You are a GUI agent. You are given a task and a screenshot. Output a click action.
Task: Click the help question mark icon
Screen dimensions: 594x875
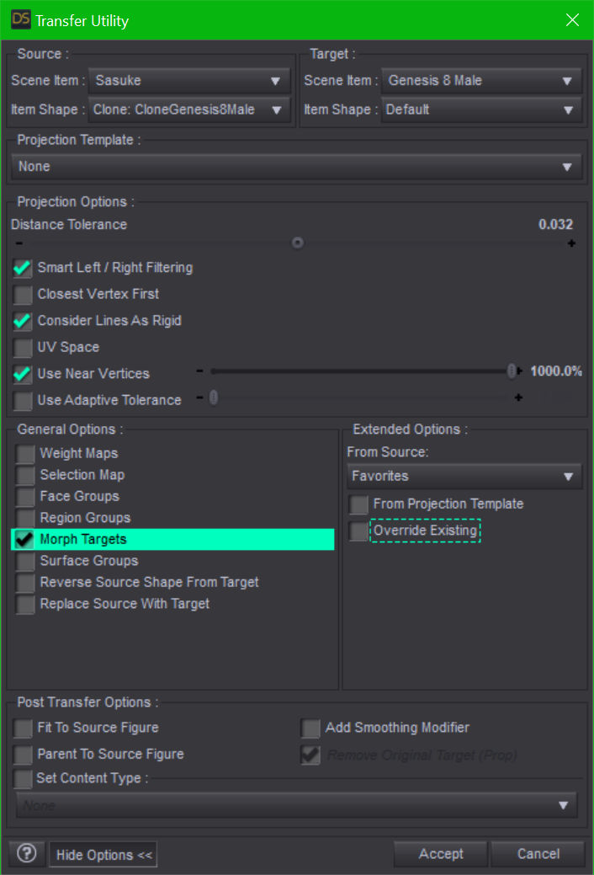pyautogui.click(x=26, y=854)
